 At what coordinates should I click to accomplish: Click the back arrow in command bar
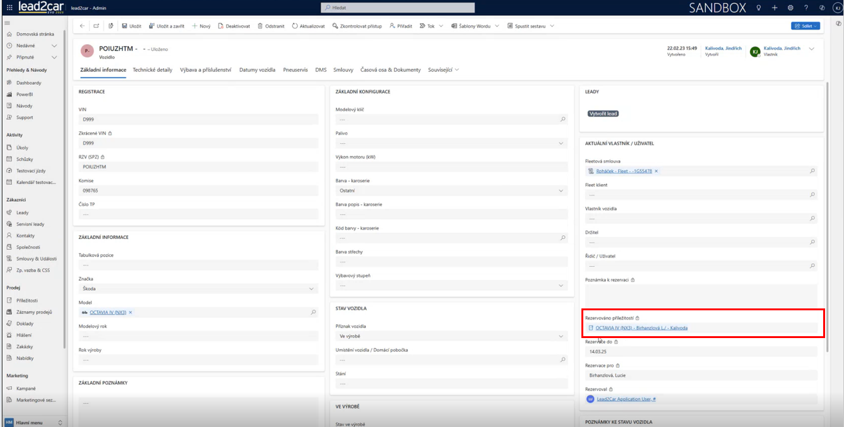82,26
